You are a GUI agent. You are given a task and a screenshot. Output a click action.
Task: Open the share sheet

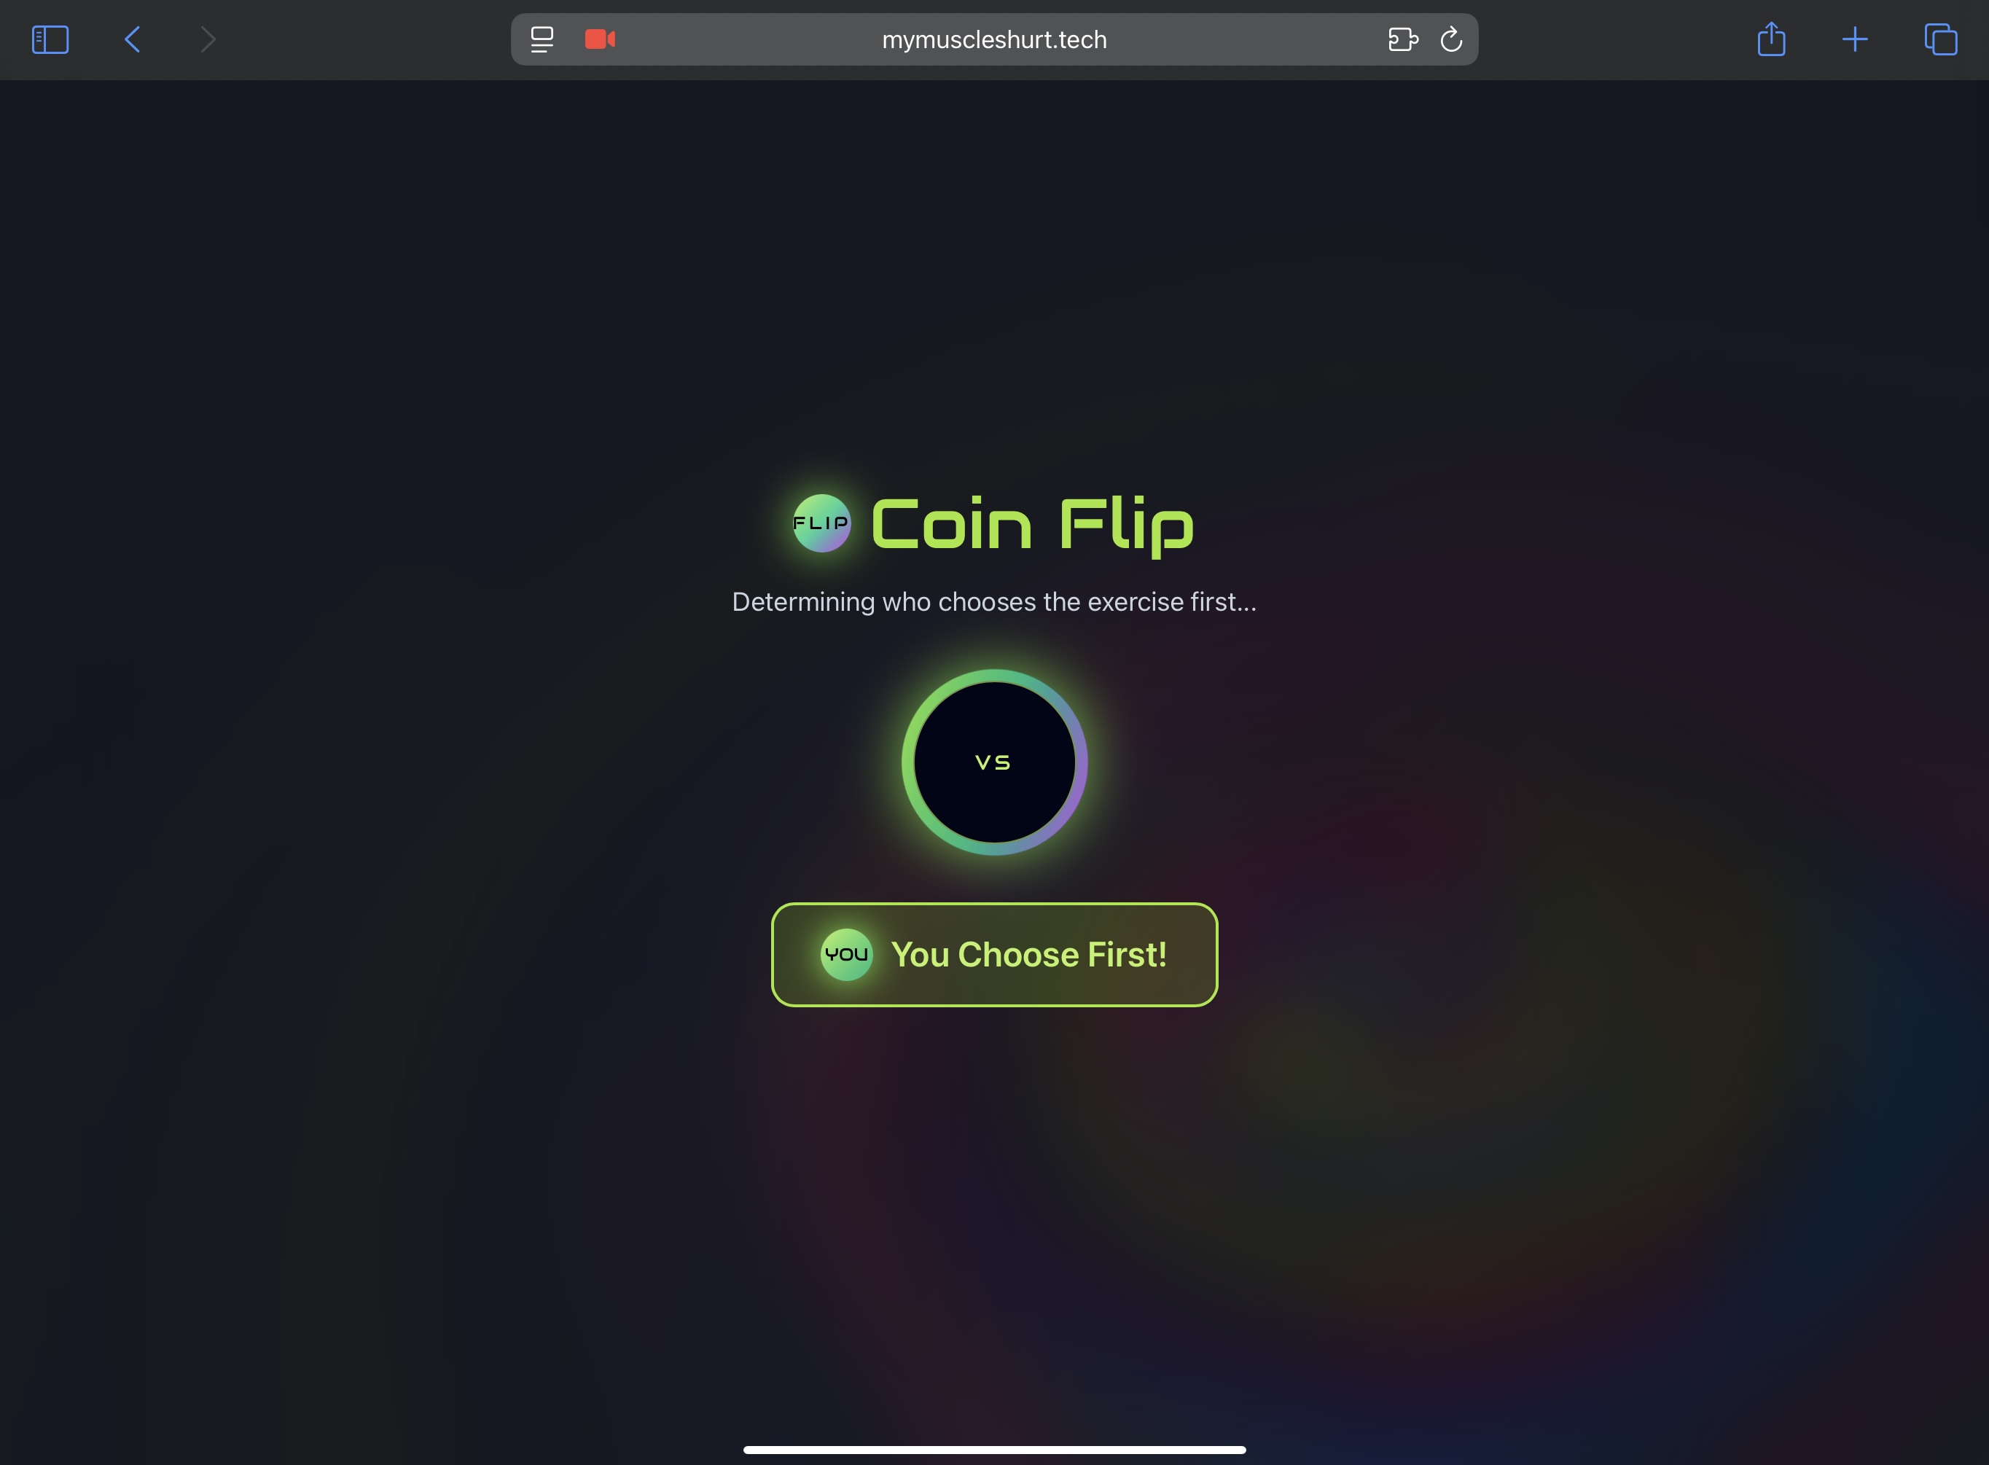[1771, 39]
